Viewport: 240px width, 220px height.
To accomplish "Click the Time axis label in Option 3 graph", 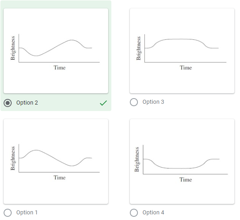I will pyautogui.click(x=186, y=68).
